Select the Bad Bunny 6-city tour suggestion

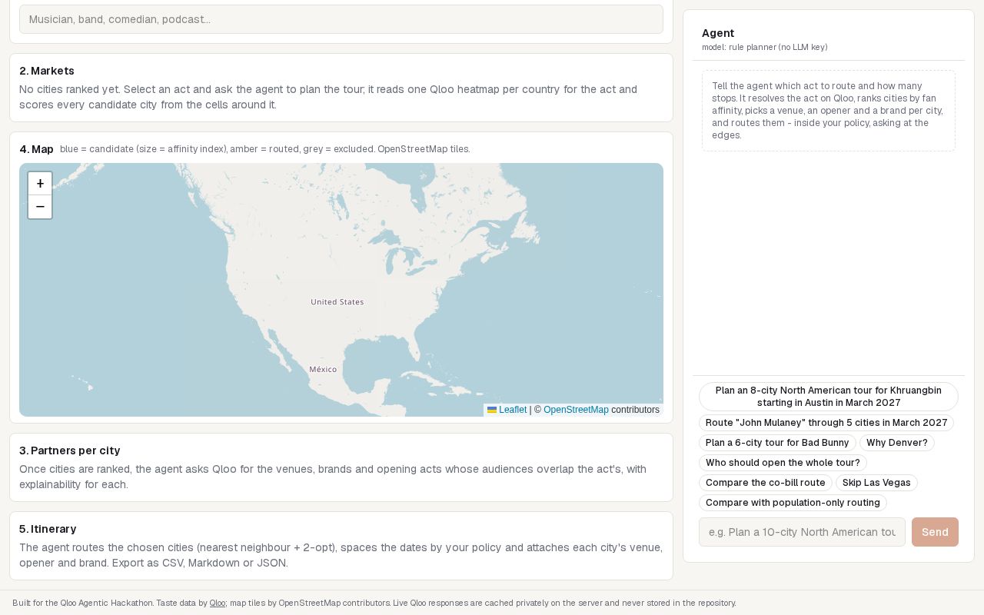[x=777, y=443]
